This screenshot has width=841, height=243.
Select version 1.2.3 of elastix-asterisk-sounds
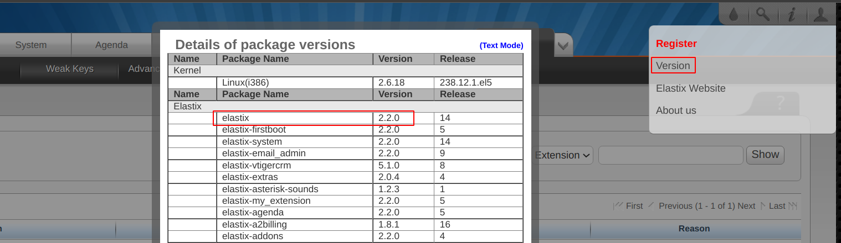click(389, 189)
